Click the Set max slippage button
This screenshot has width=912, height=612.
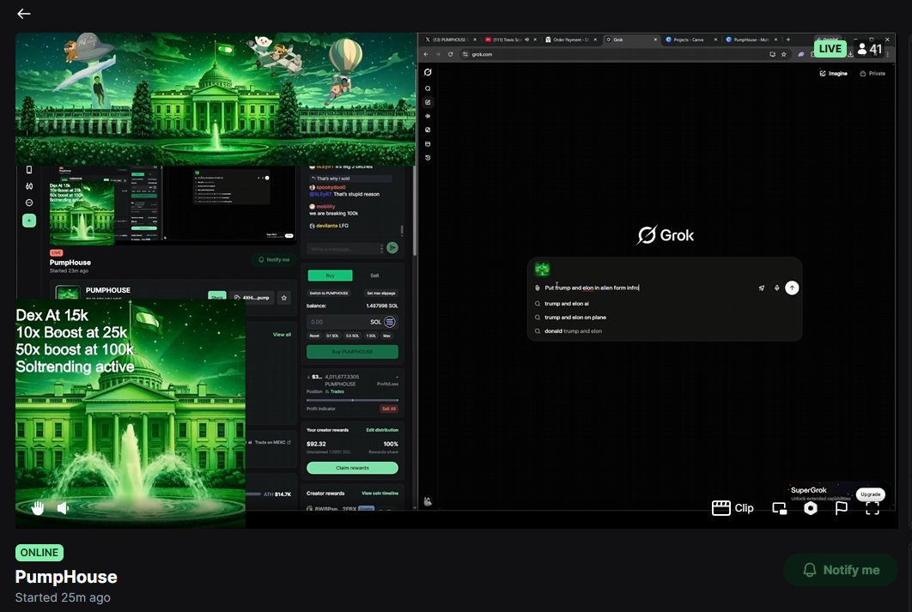tap(381, 293)
